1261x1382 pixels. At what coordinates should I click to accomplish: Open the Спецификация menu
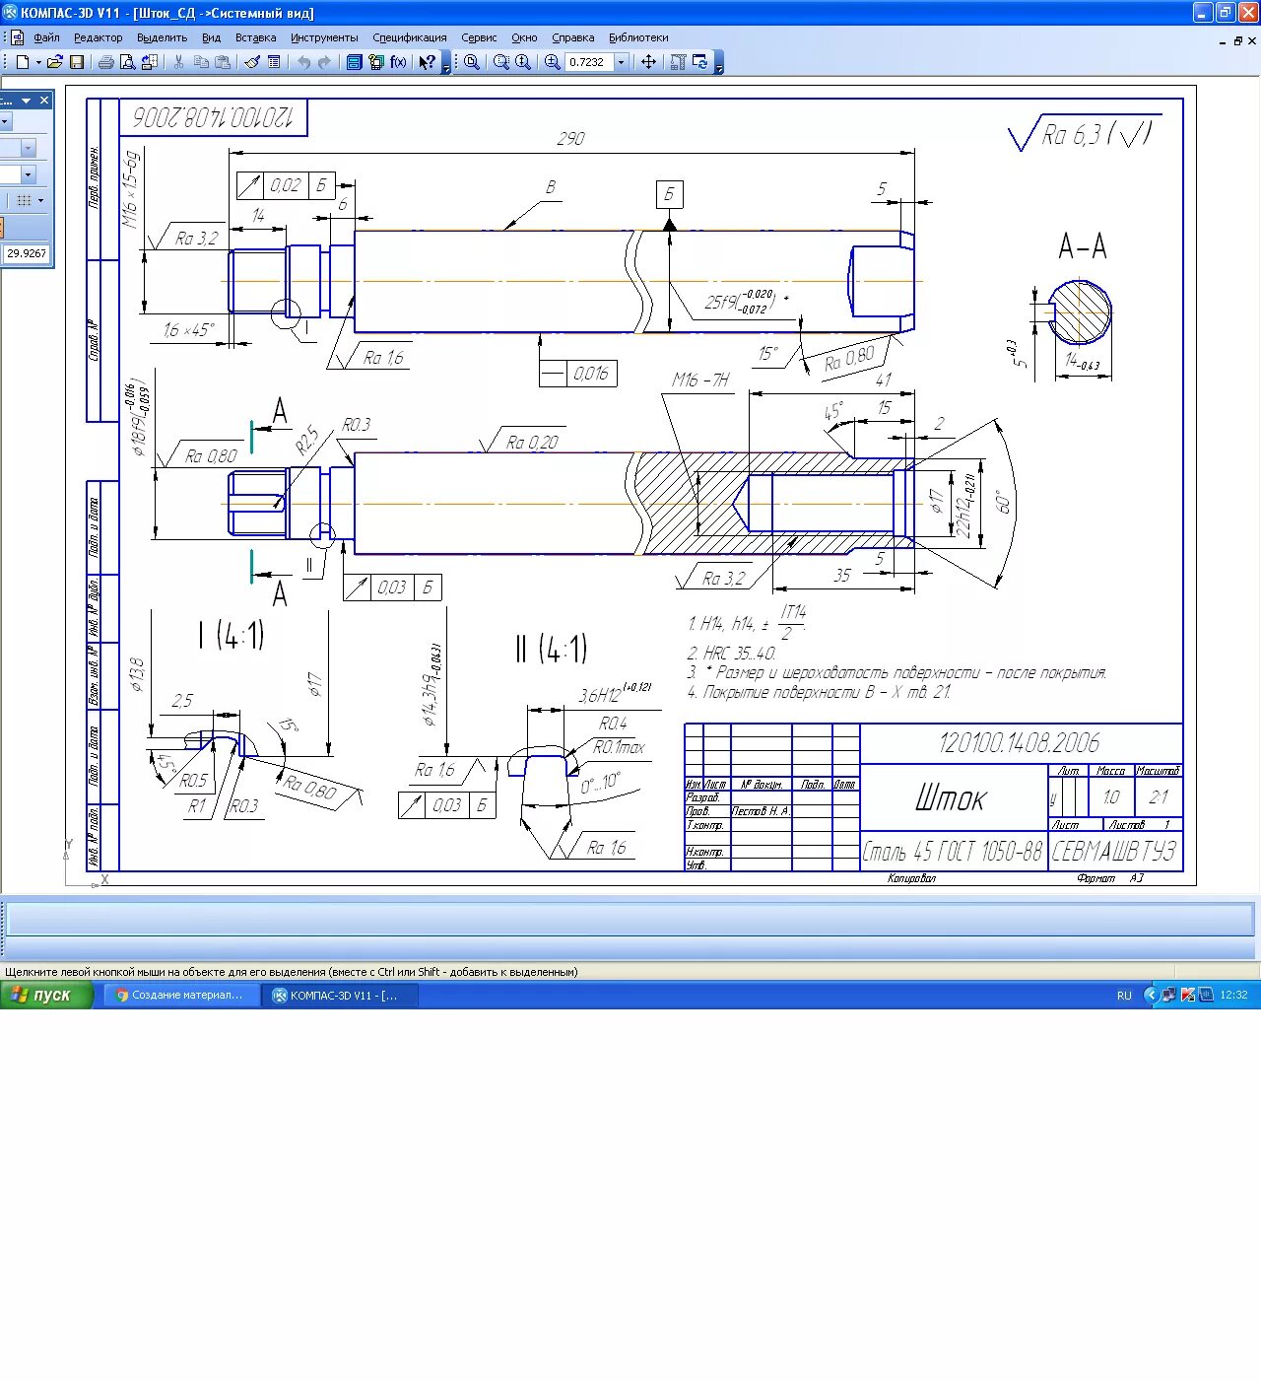[x=410, y=37]
